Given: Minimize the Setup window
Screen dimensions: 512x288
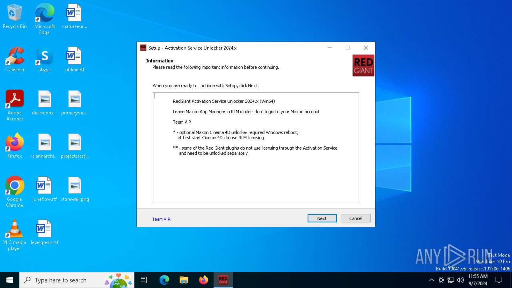Looking at the screenshot, I should coord(330,48).
